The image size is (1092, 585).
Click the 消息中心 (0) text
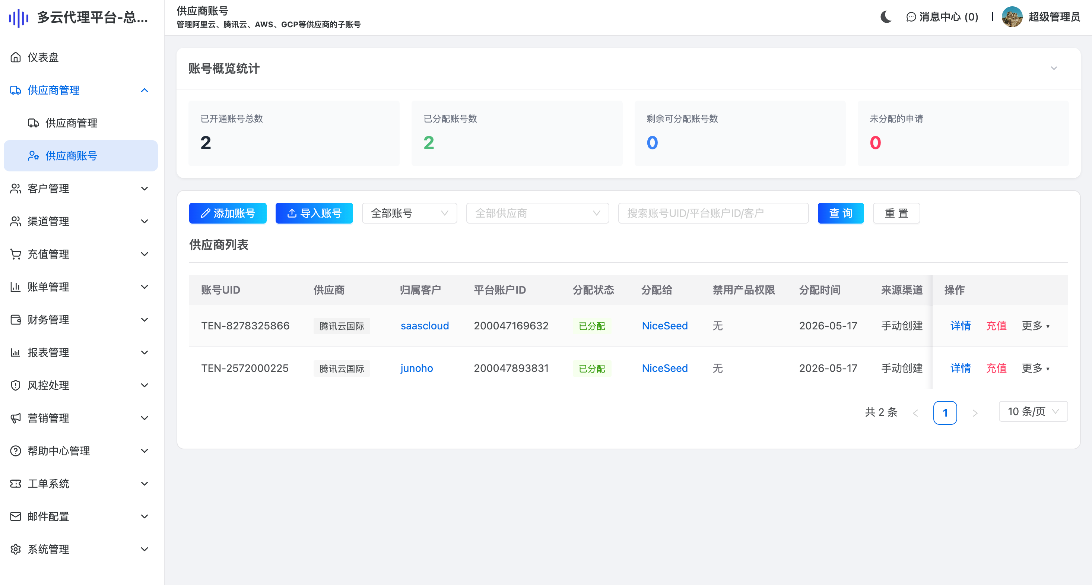coord(949,17)
